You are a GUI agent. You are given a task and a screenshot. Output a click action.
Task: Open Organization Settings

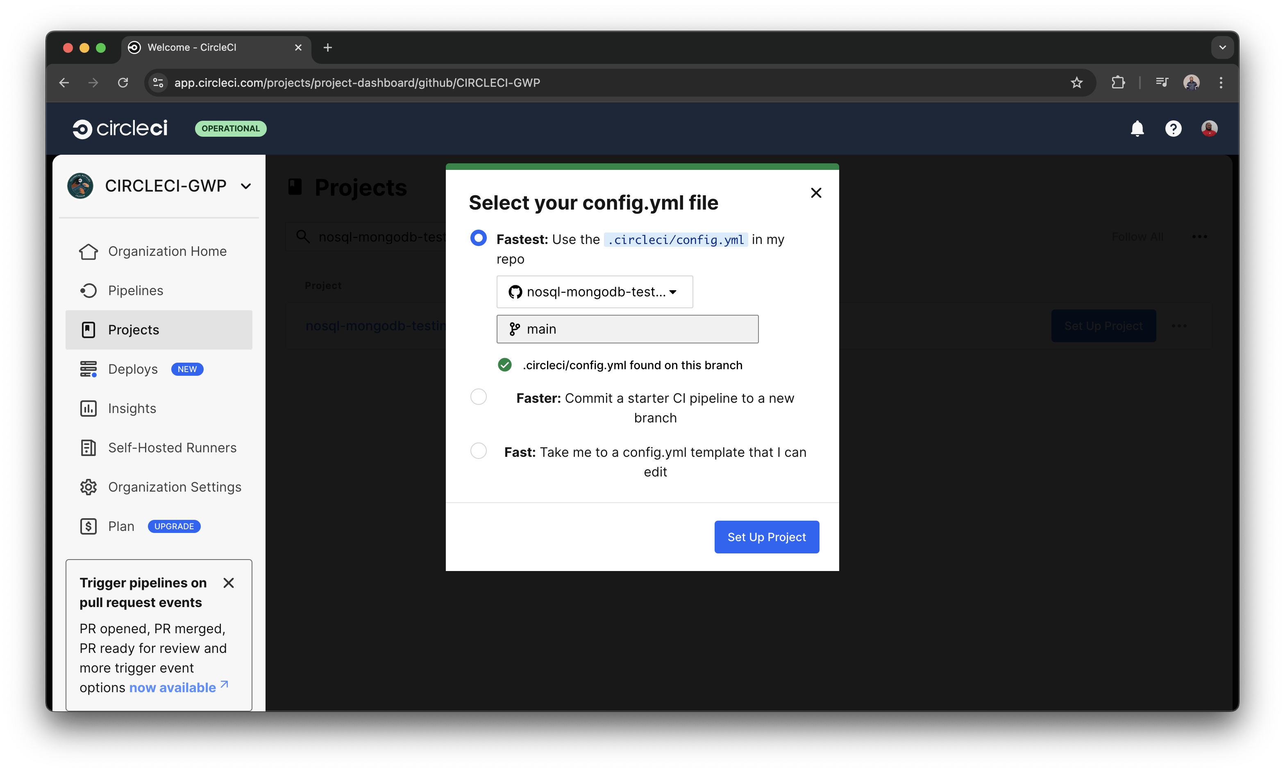click(x=175, y=486)
